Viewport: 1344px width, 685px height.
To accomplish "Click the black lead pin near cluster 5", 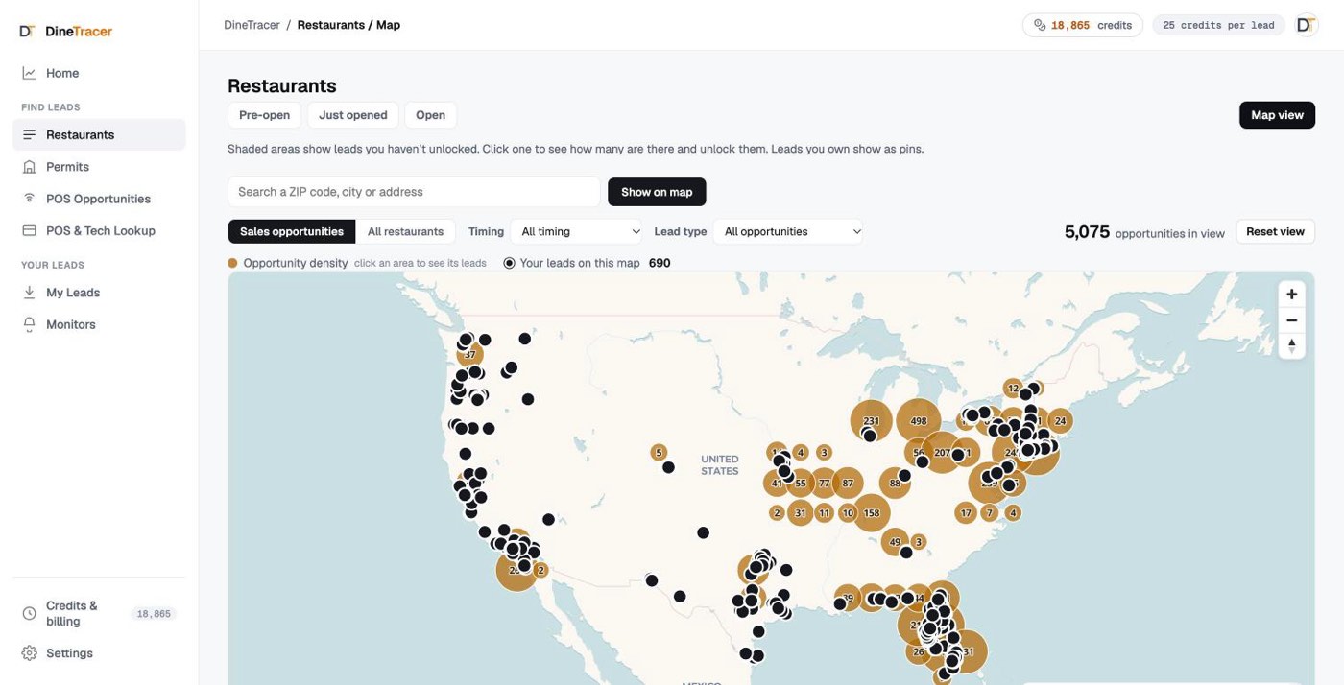I will point(668,467).
